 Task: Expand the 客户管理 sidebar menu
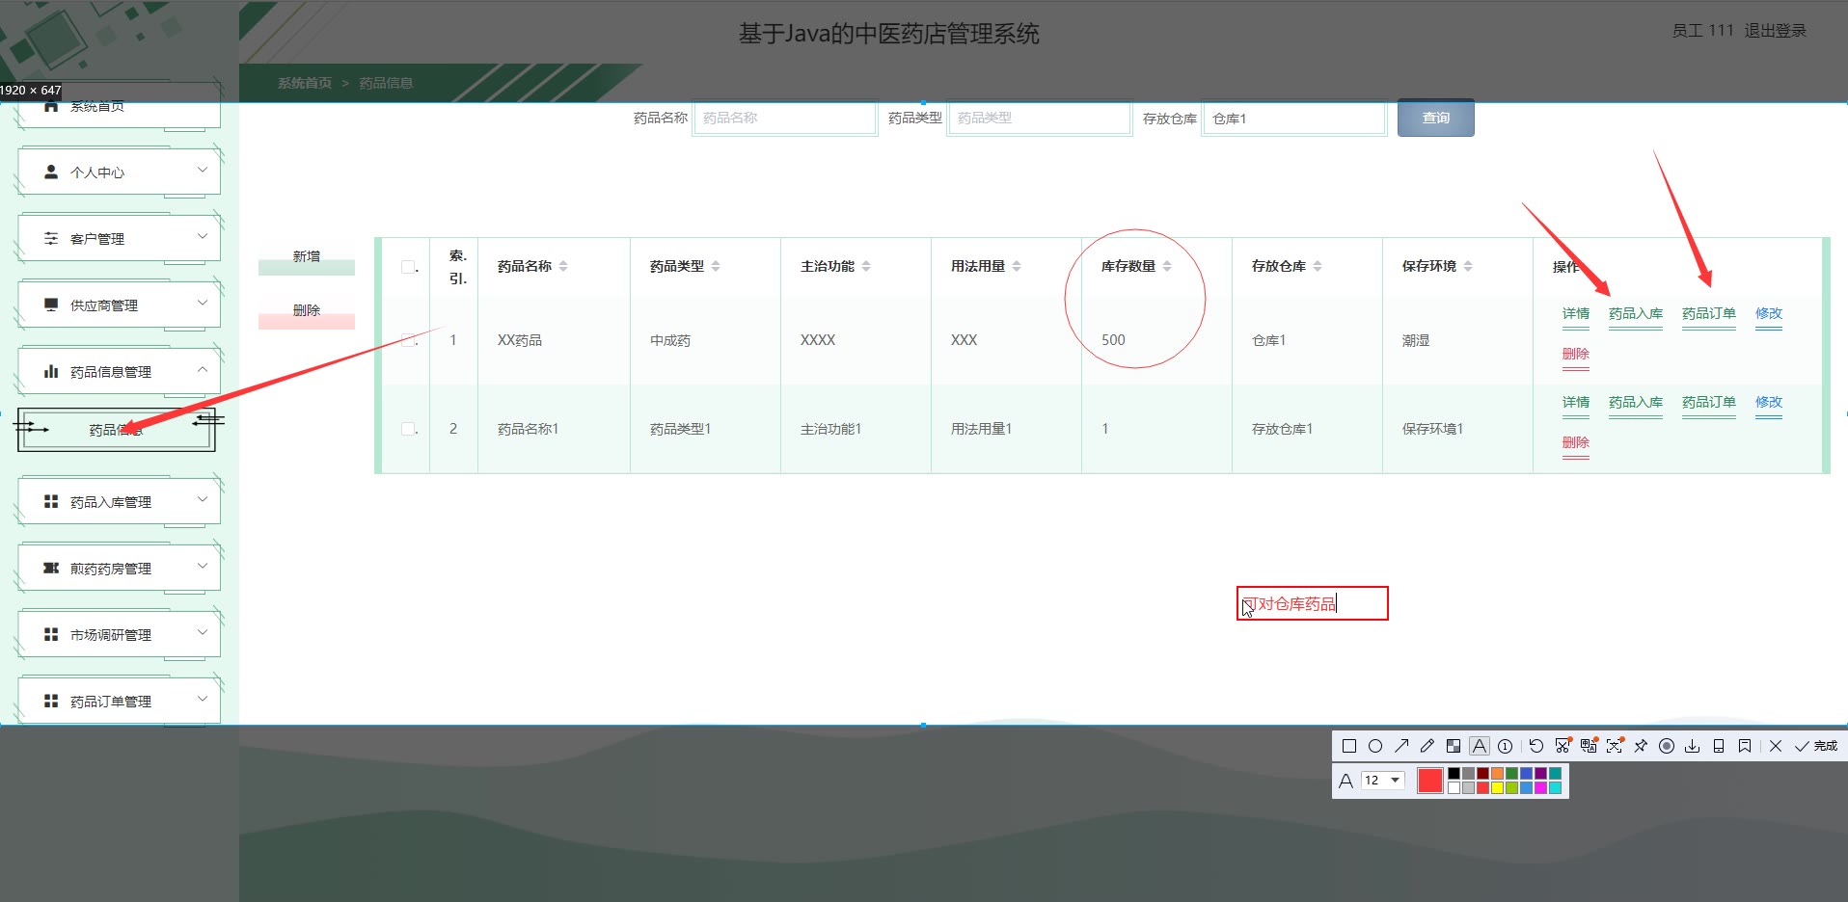click(119, 238)
